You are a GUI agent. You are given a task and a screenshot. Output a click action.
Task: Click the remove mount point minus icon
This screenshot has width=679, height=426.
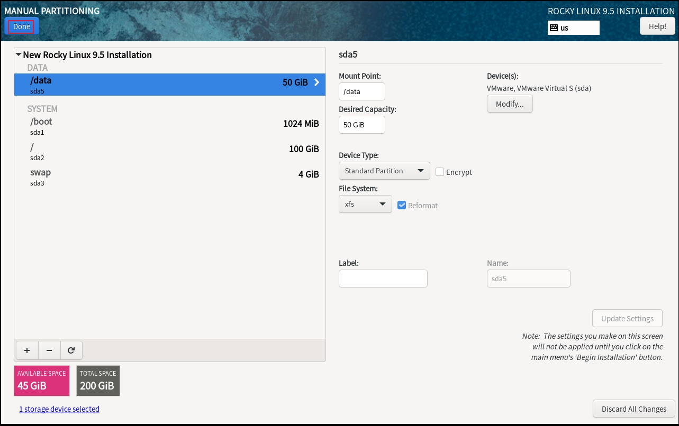click(49, 350)
